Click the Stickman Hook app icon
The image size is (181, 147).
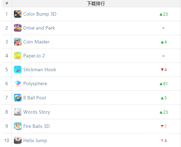(x=18, y=70)
